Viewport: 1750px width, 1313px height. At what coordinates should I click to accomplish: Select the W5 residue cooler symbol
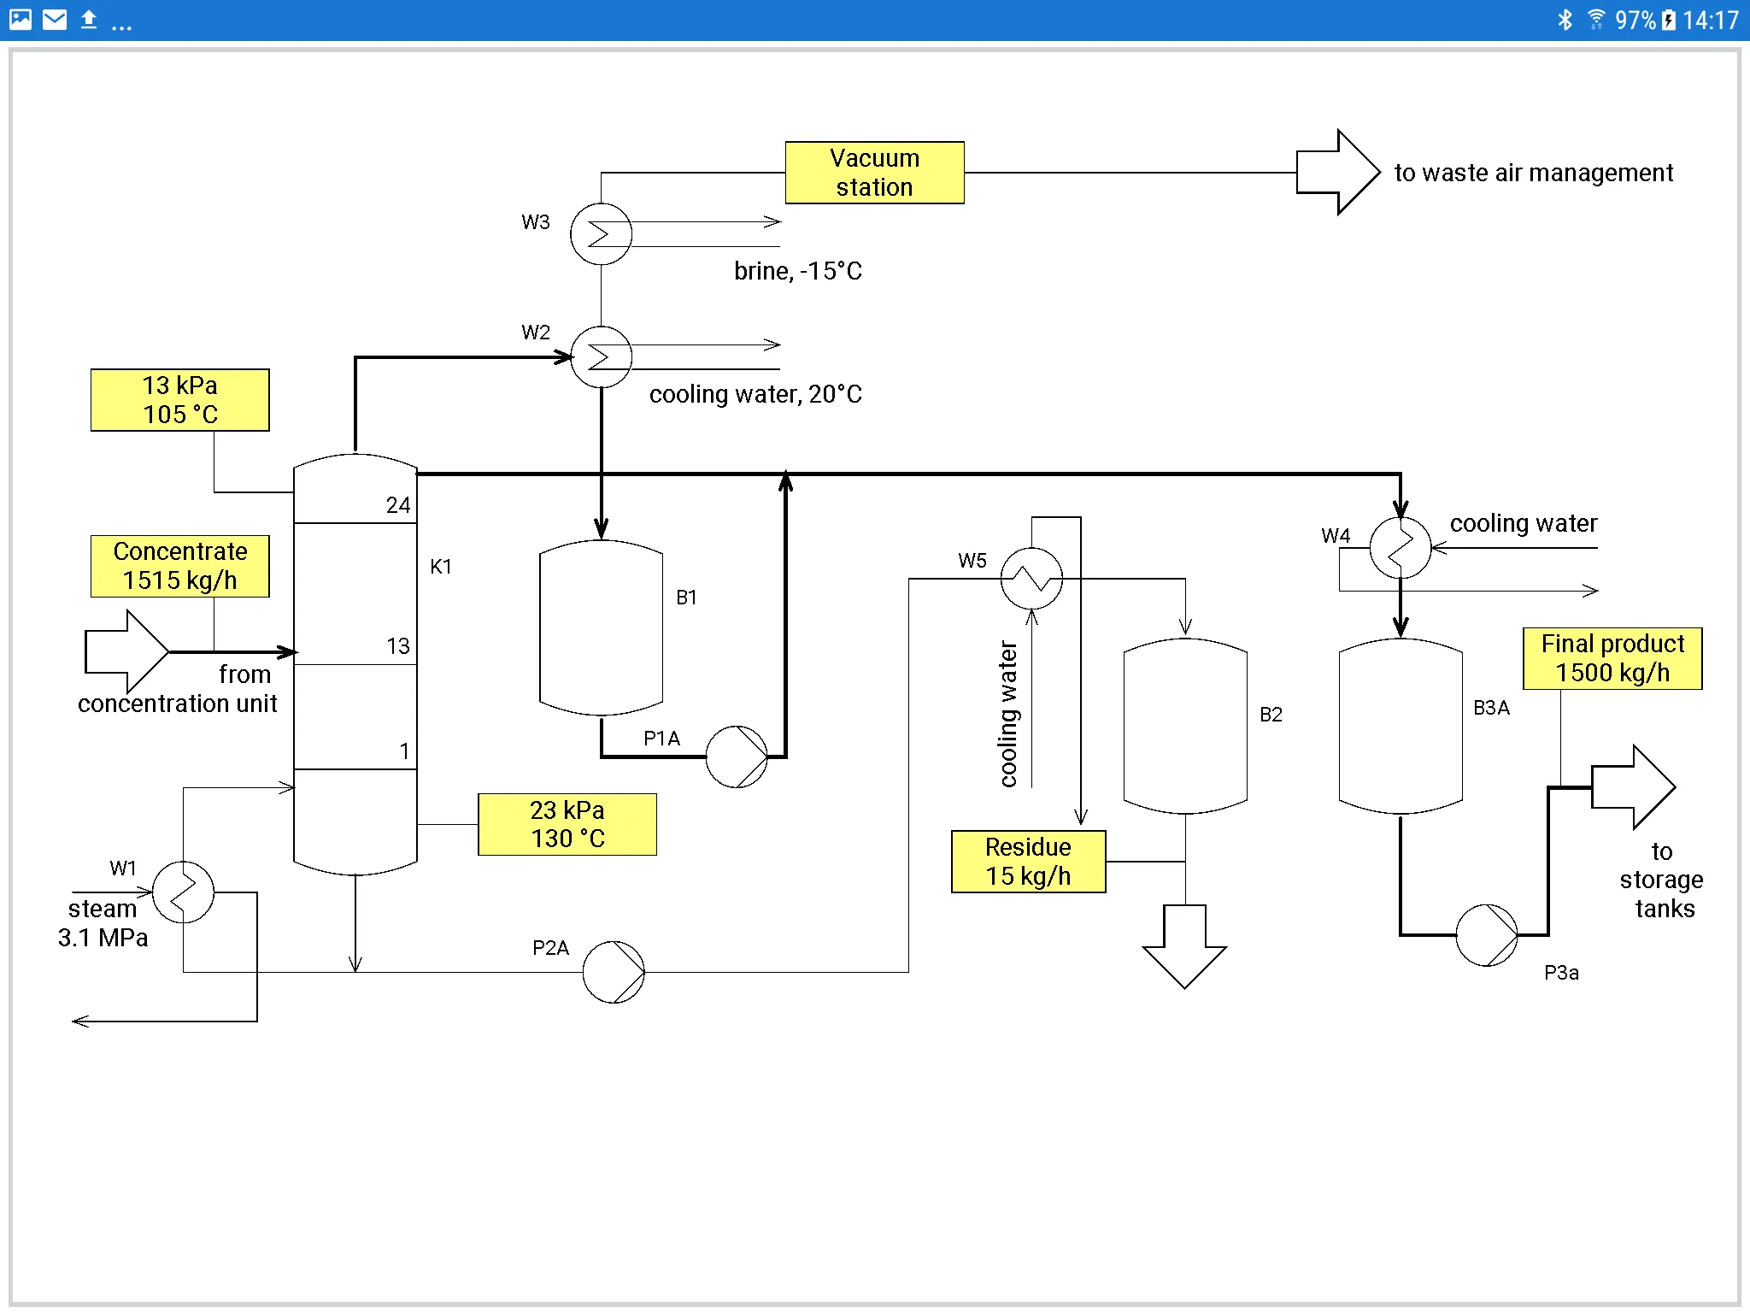(x=1031, y=578)
